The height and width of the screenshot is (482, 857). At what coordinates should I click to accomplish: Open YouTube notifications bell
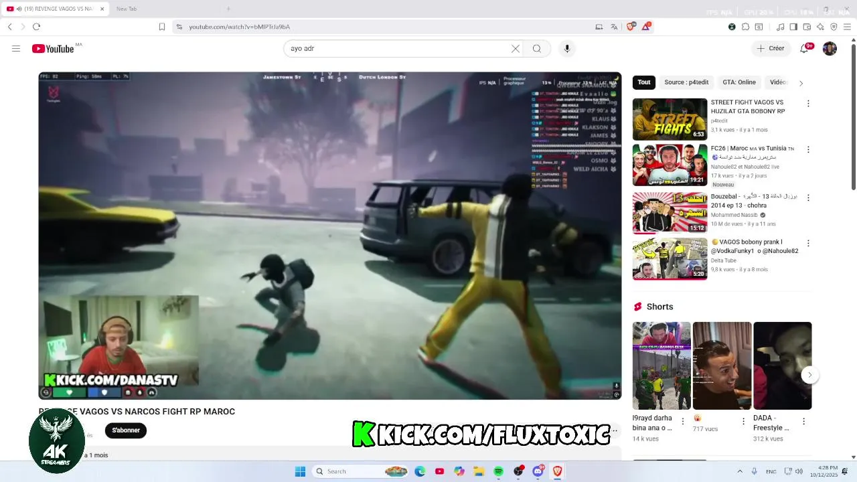805,49
